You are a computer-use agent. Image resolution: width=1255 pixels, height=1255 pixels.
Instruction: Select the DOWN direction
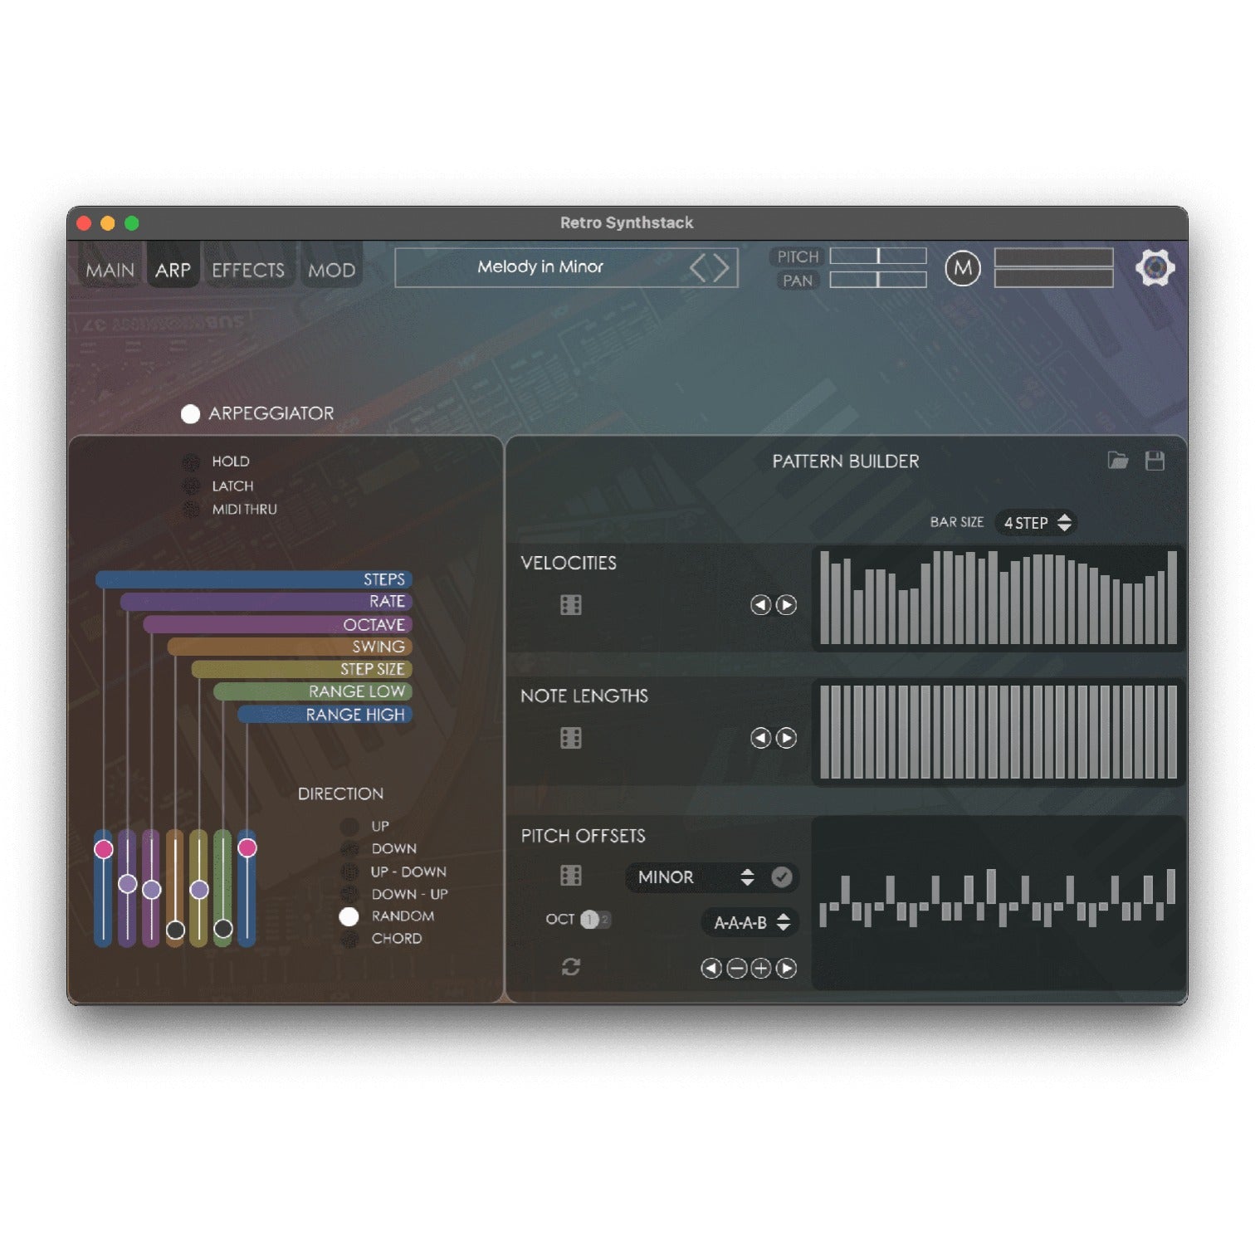point(349,849)
